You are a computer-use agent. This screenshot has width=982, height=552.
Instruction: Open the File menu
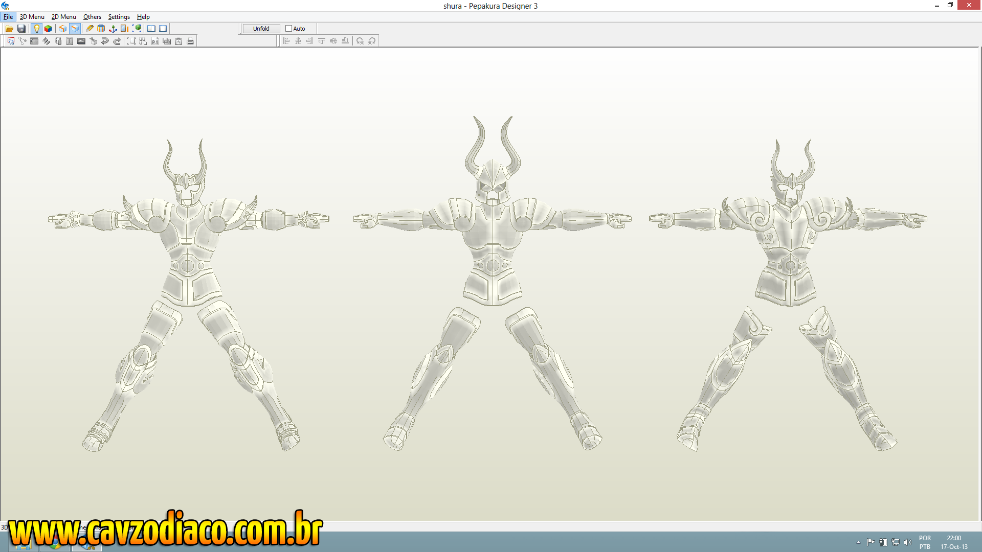tap(8, 17)
